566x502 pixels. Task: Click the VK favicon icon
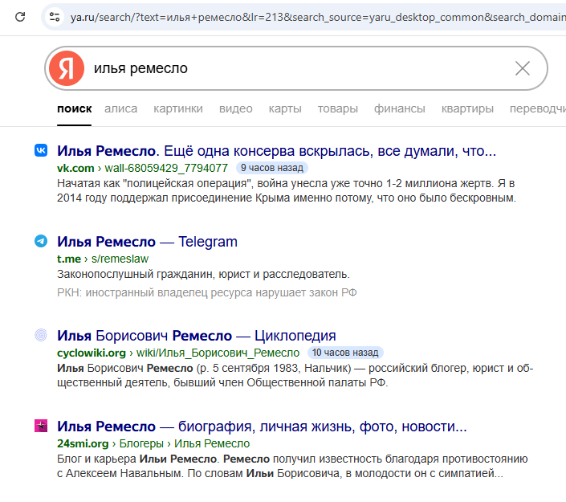41,150
